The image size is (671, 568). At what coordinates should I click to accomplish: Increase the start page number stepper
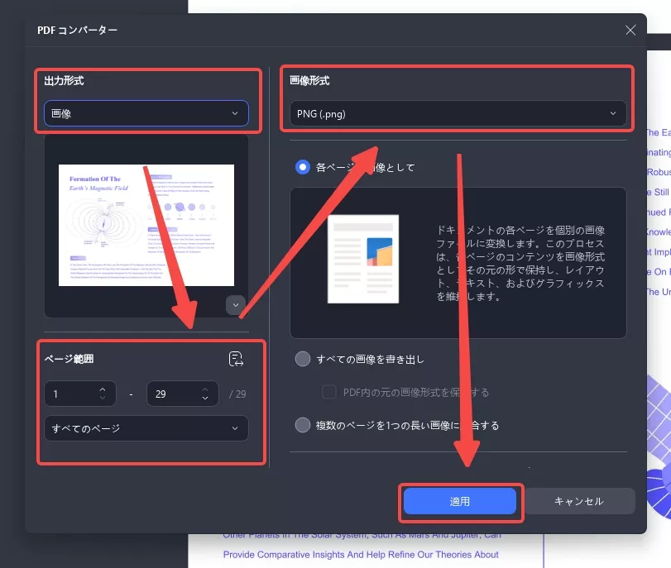click(x=103, y=389)
